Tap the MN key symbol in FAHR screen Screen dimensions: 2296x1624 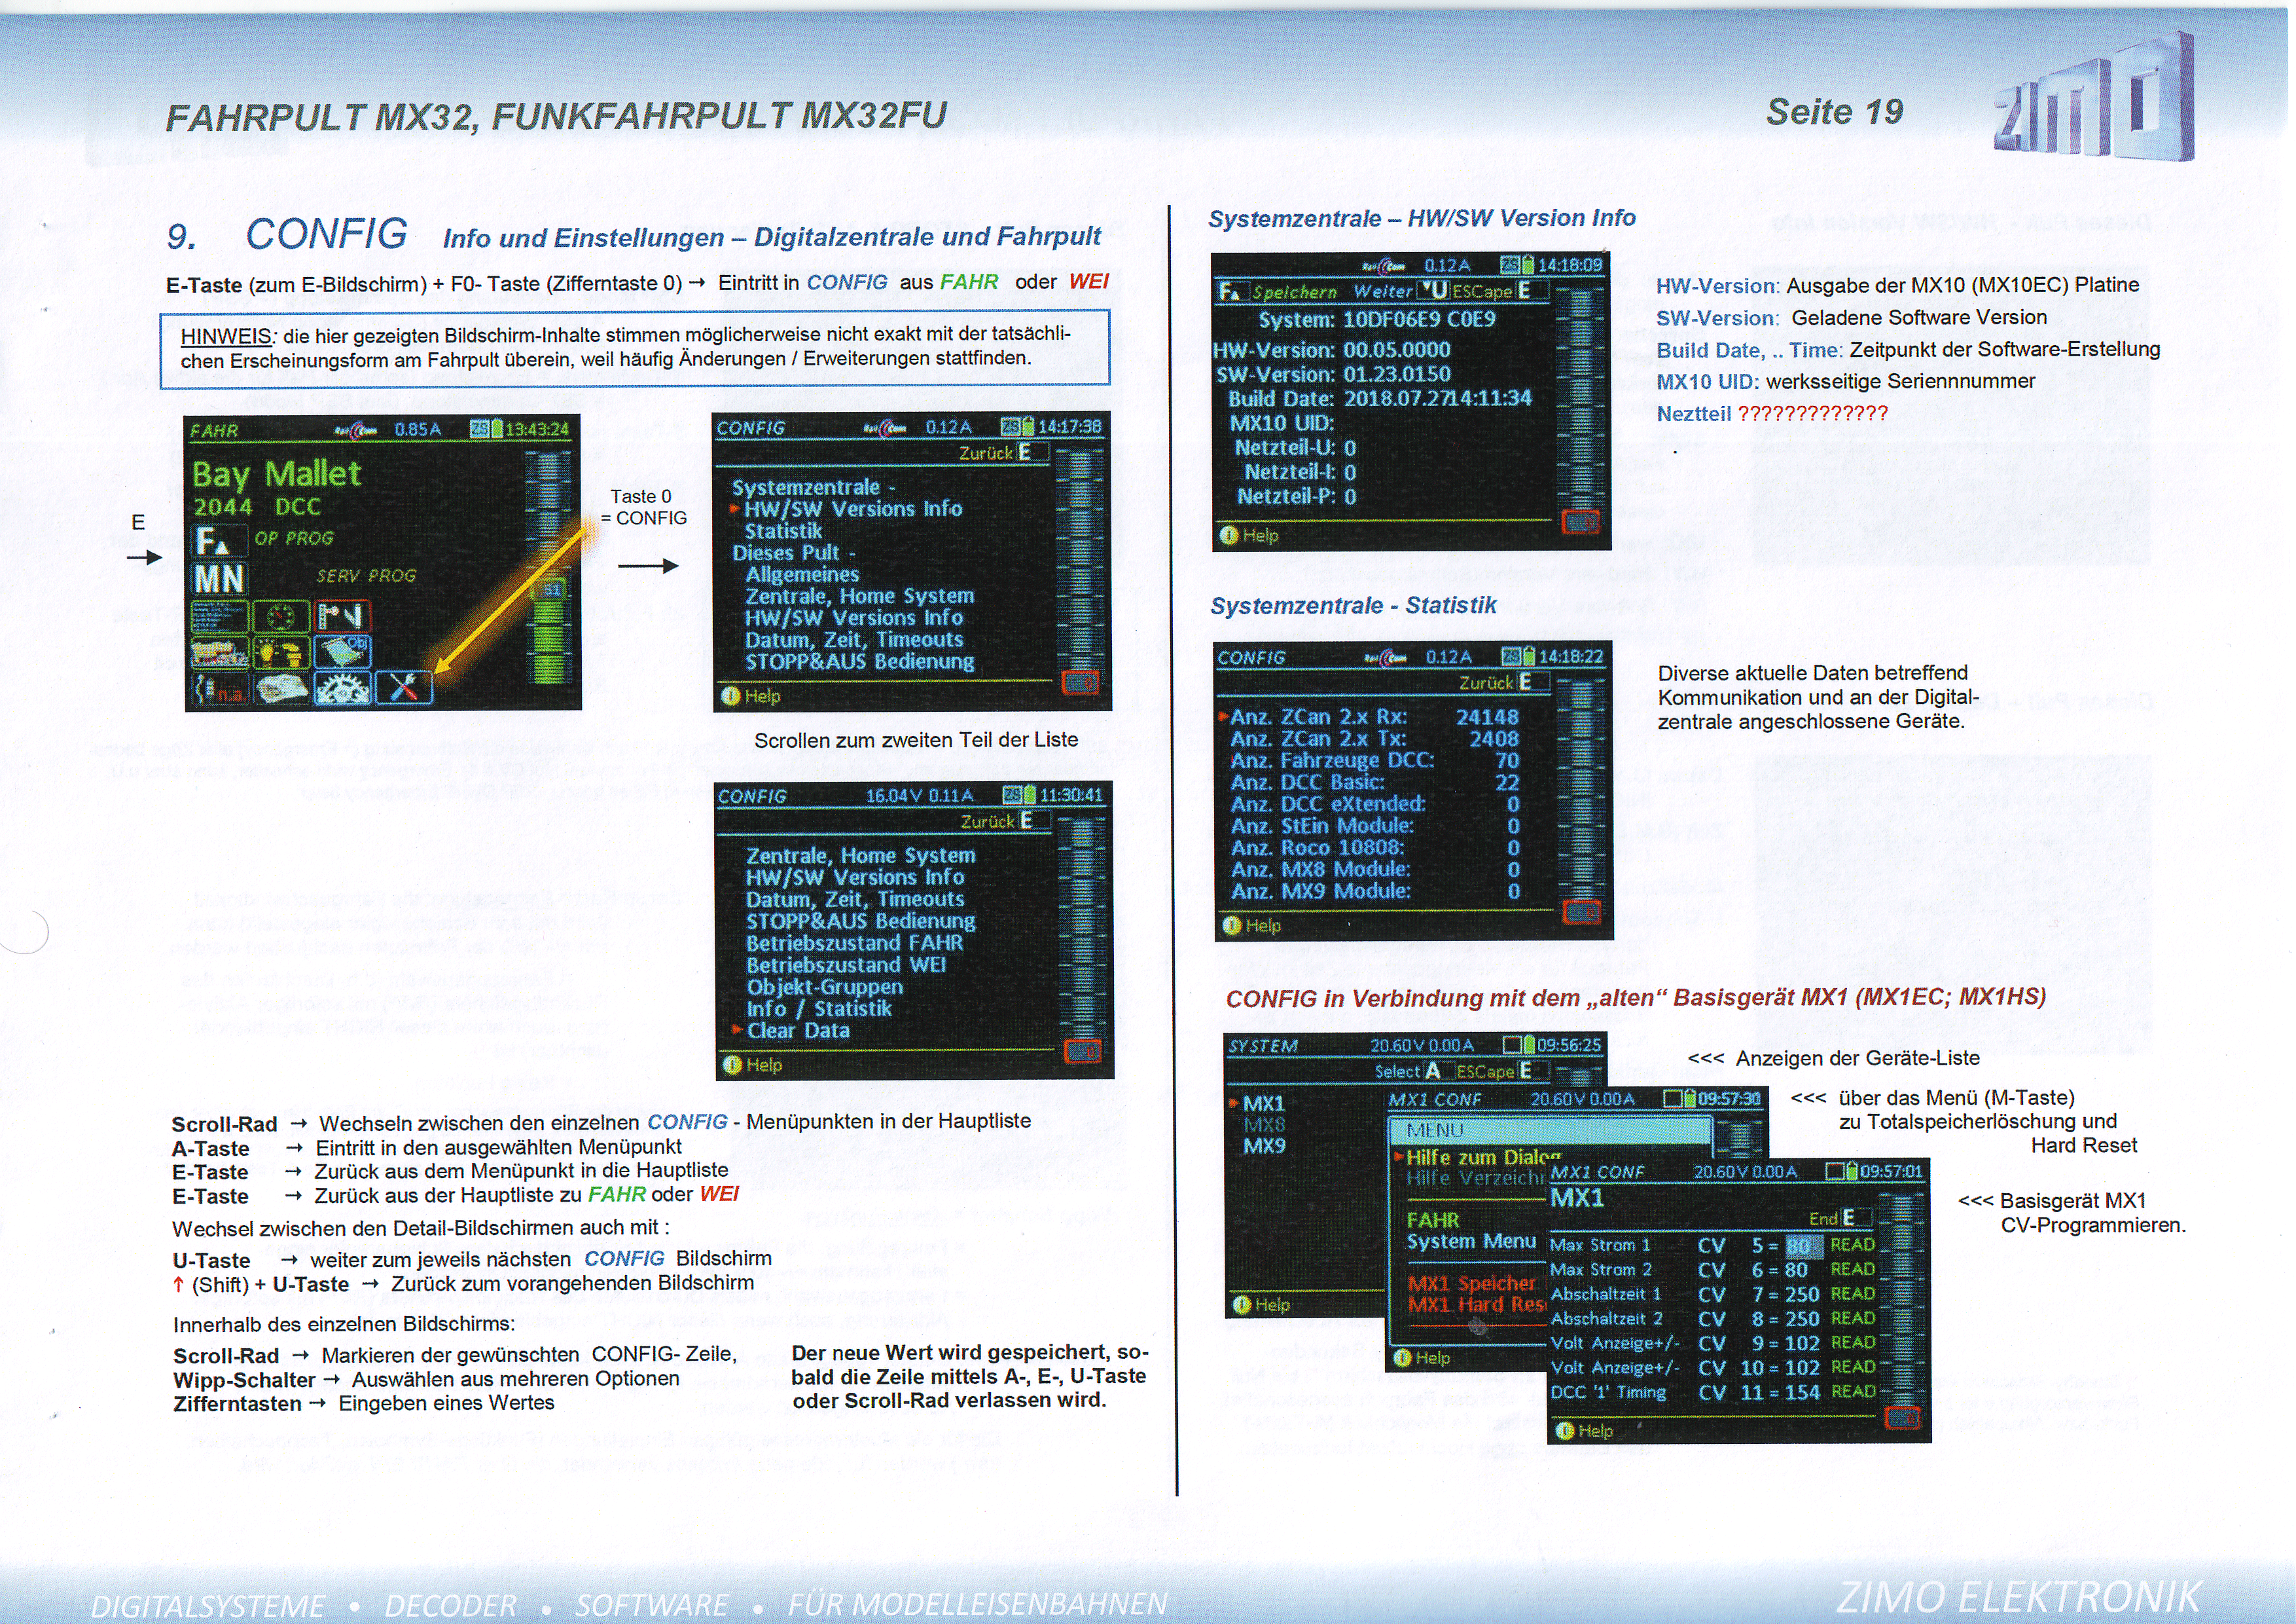coord(219,578)
